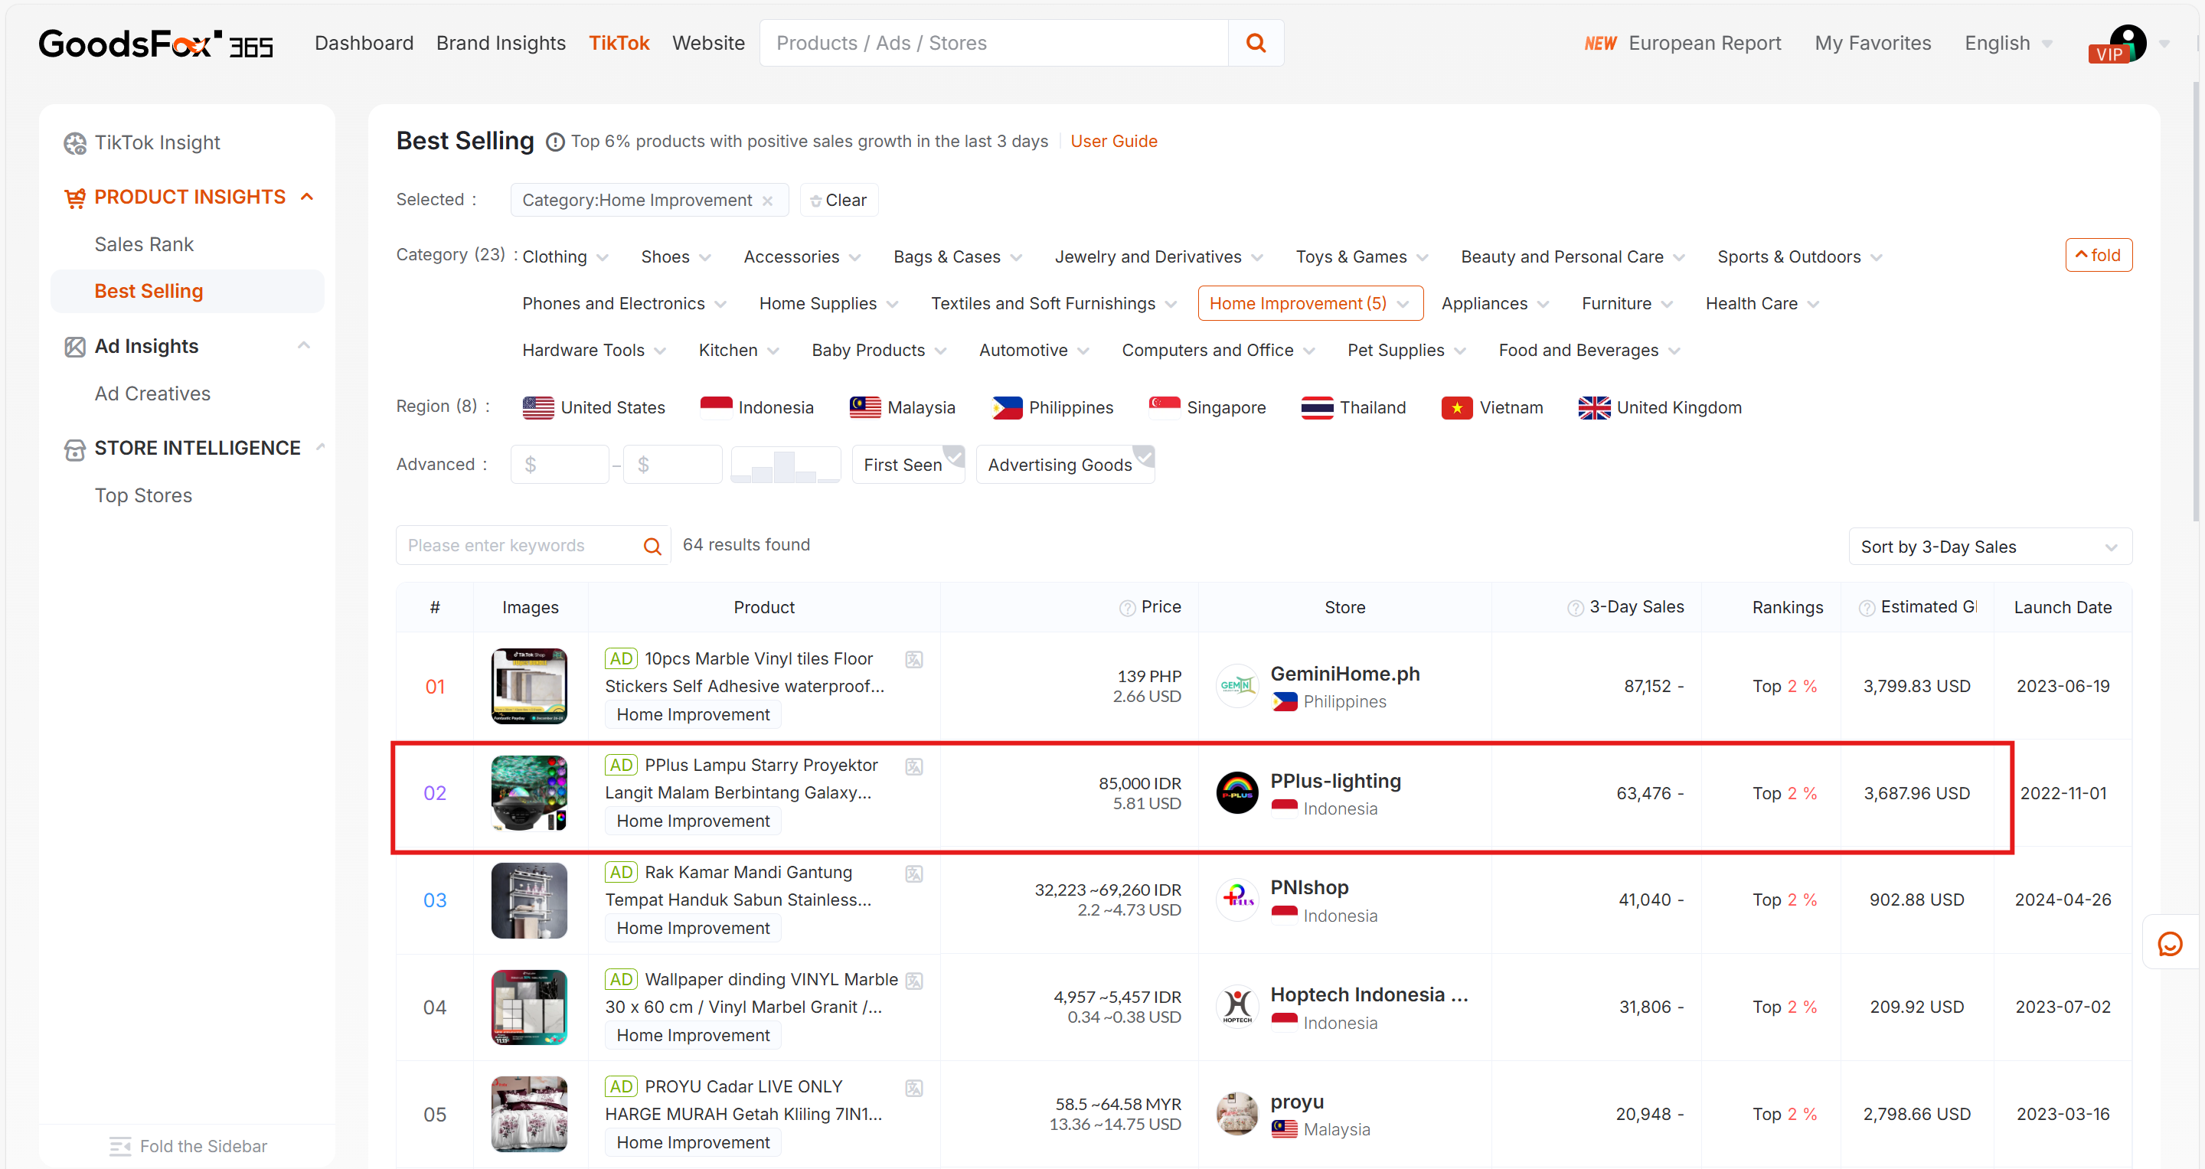Screen dimensions: 2205x1169
Task: Click the Estimated GMV help icon
Action: (1867, 608)
